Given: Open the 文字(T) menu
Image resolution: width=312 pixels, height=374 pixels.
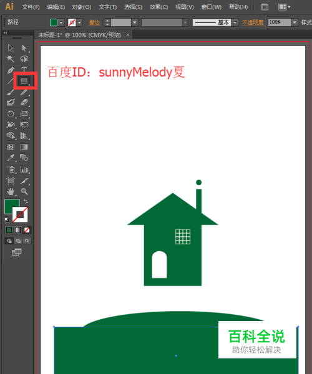Looking at the screenshot, I should pyautogui.click(x=108, y=7).
